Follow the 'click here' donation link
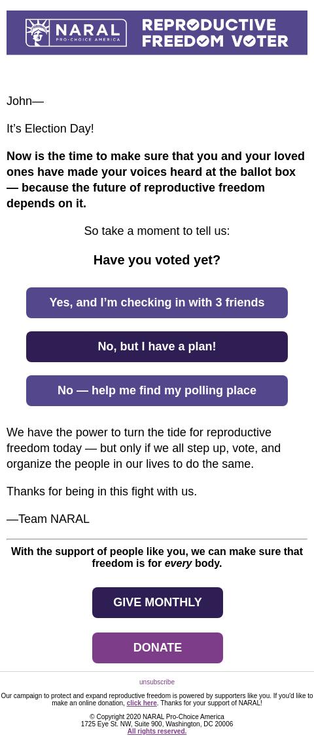 141,703
